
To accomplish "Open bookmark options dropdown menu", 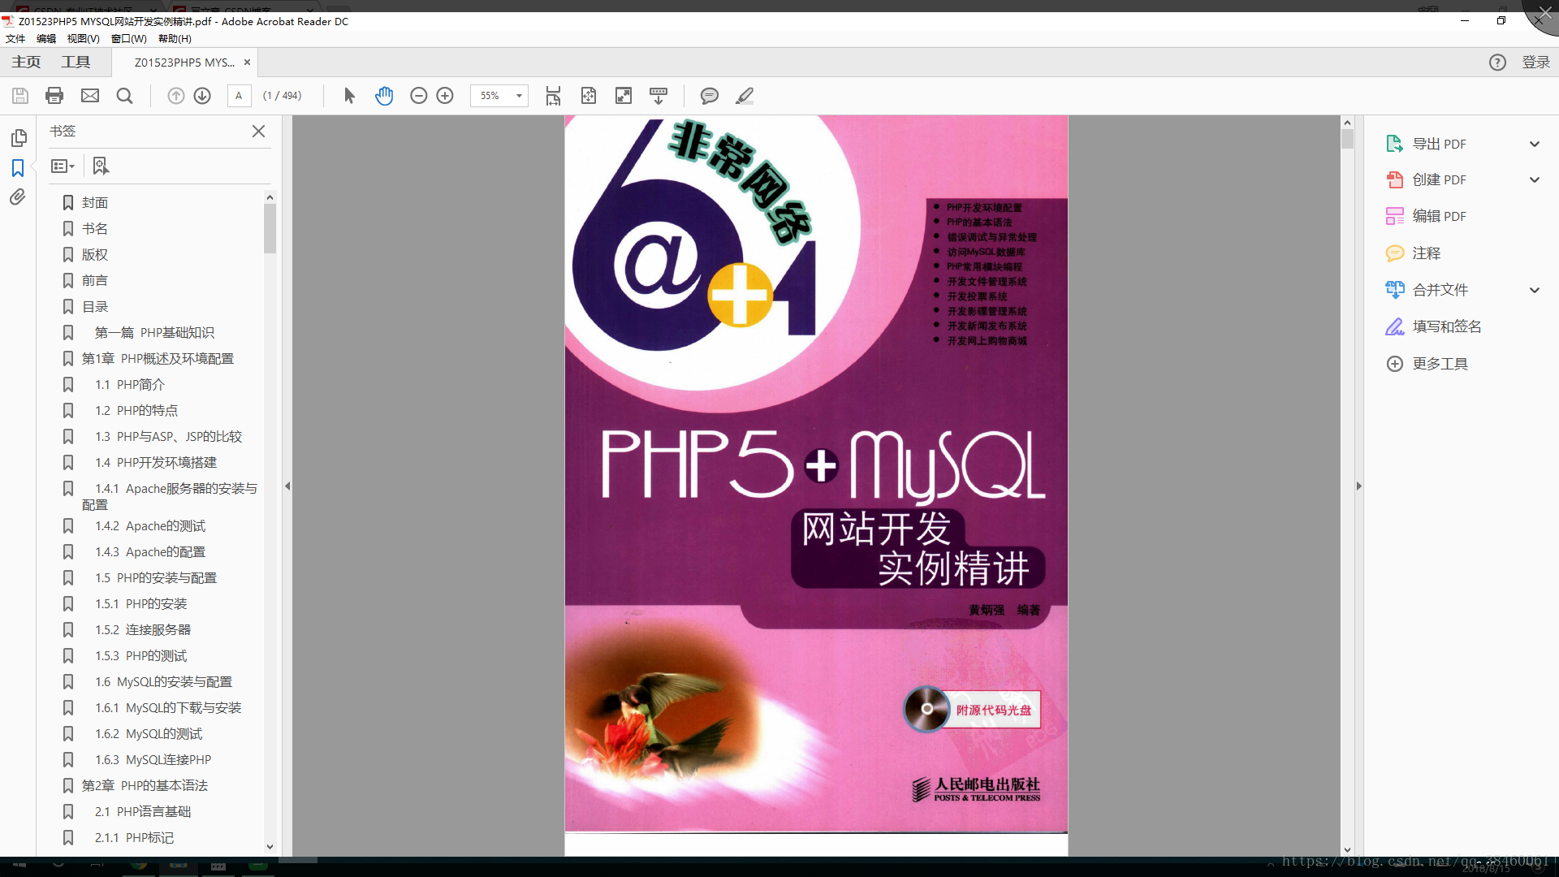I will 63,166.
